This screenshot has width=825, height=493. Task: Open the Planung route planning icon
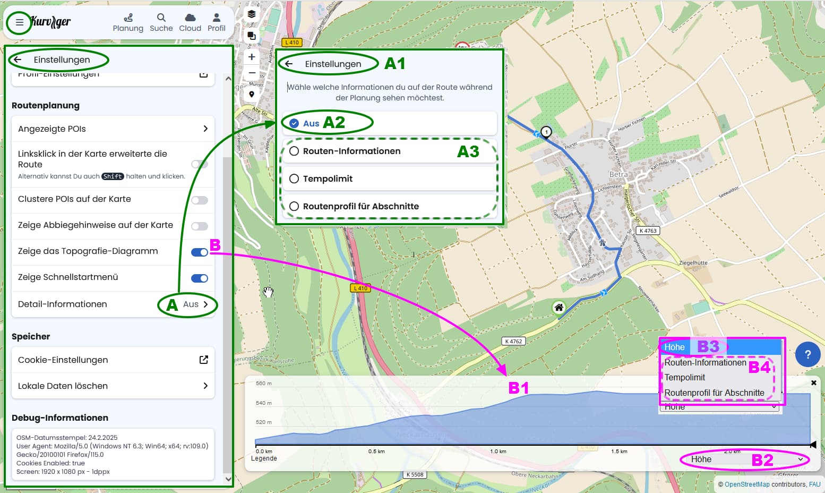click(x=128, y=18)
